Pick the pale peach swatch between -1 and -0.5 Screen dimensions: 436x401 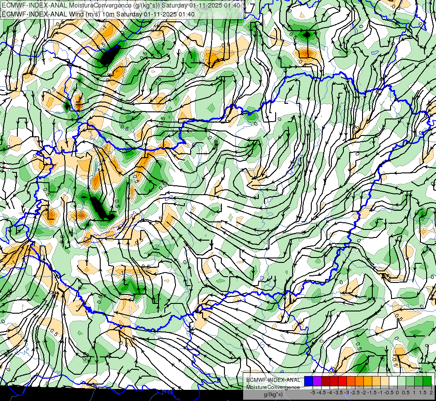pos(385,381)
